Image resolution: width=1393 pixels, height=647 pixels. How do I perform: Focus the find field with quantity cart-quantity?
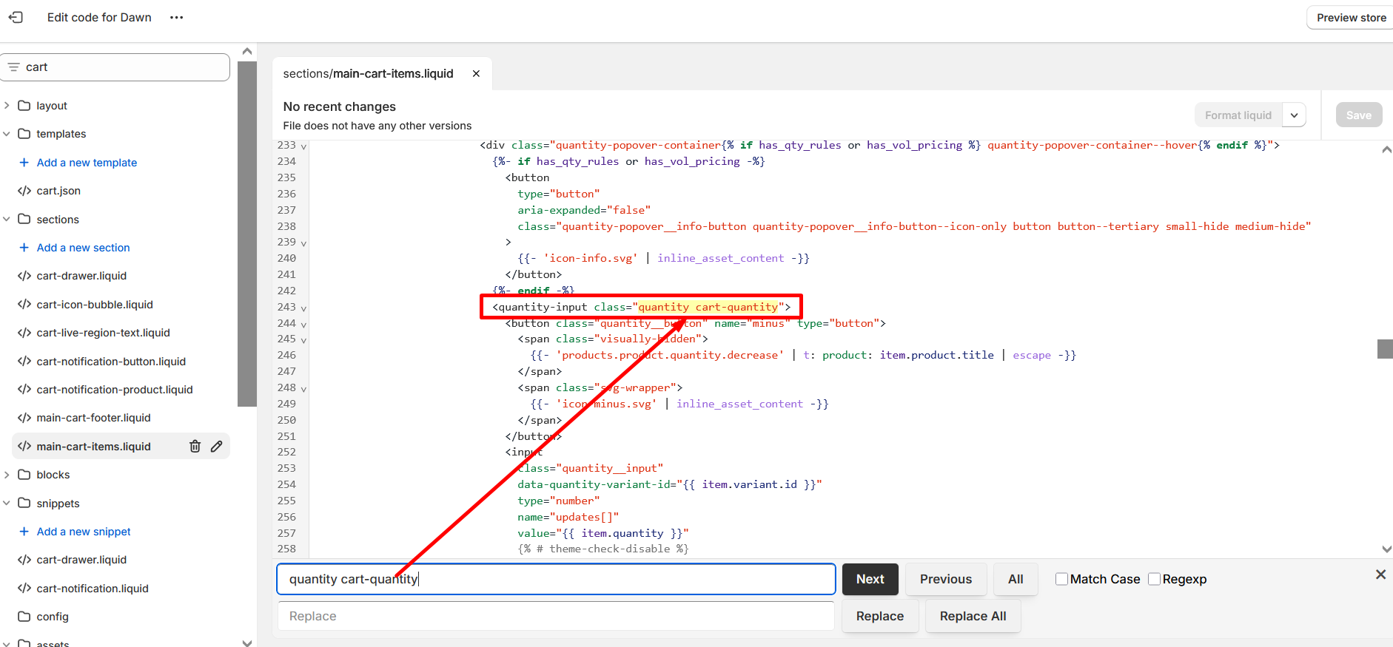tap(556, 579)
